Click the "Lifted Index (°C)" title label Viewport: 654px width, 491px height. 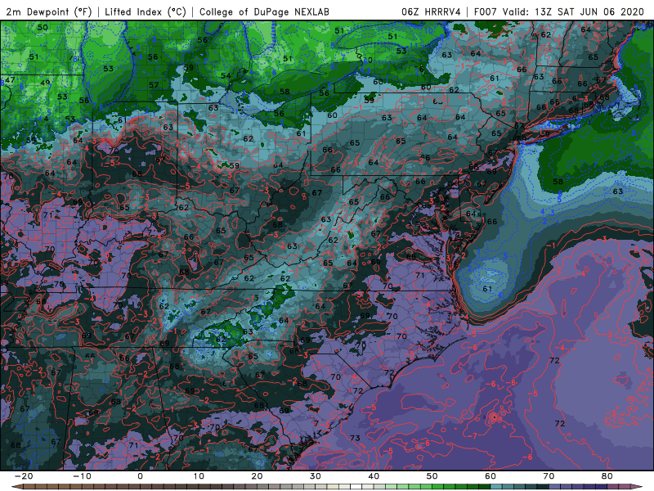(x=146, y=11)
